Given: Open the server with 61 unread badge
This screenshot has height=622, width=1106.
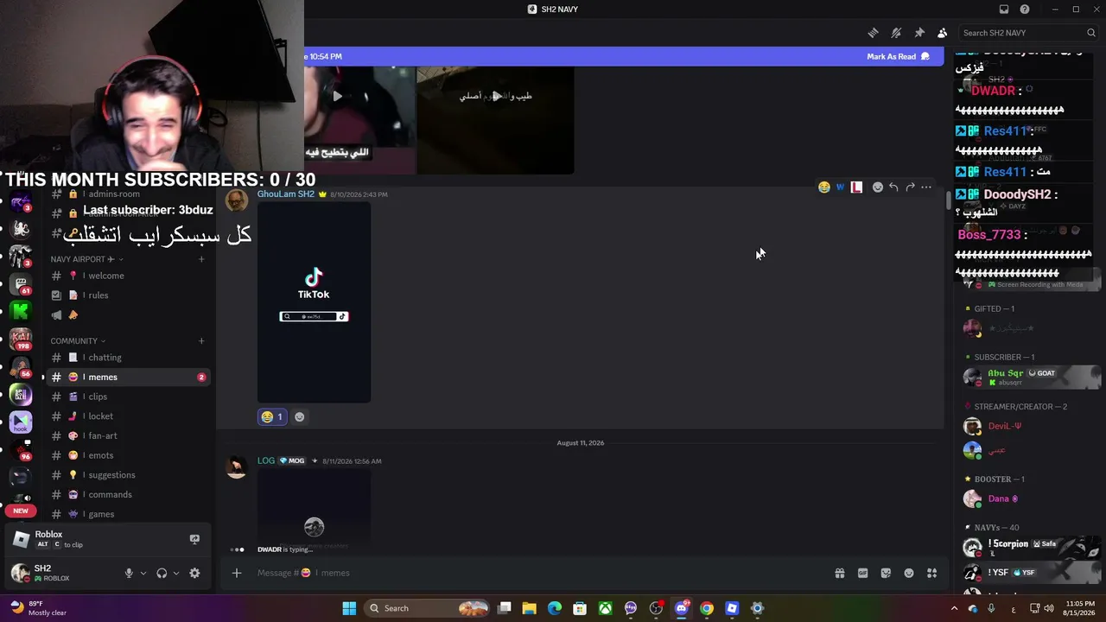Looking at the screenshot, I should [x=21, y=283].
